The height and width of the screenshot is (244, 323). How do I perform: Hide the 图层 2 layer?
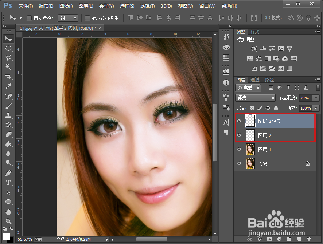(239, 135)
